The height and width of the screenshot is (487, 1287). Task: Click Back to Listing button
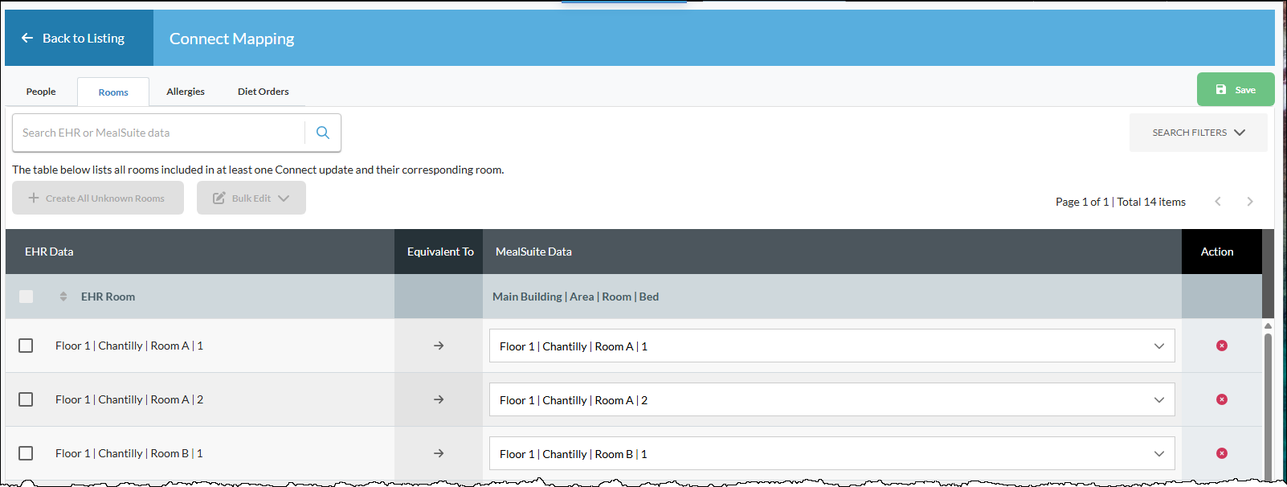tap(79, 38)
